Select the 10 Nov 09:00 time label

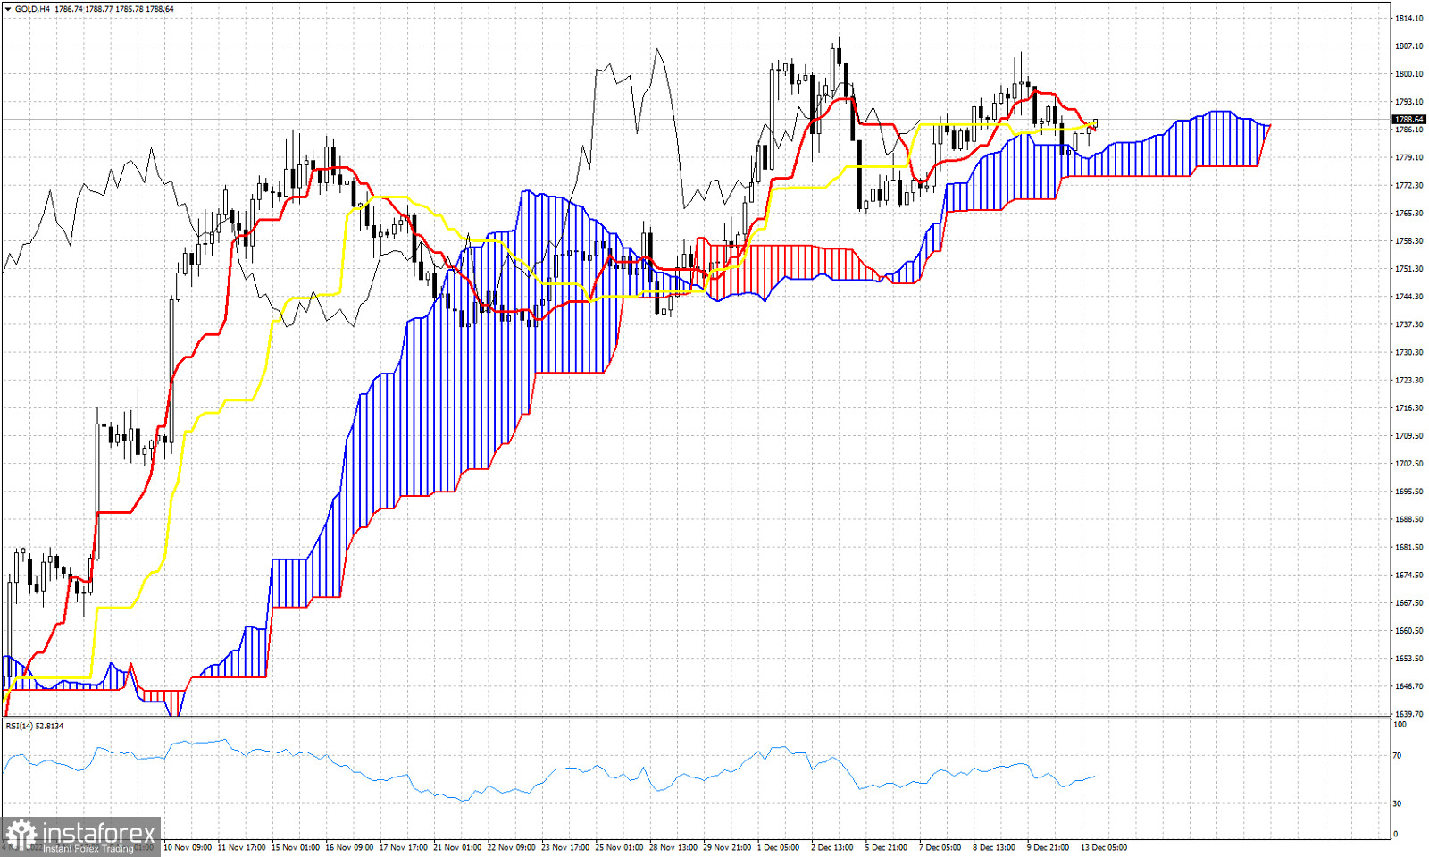tap(188, 847)
